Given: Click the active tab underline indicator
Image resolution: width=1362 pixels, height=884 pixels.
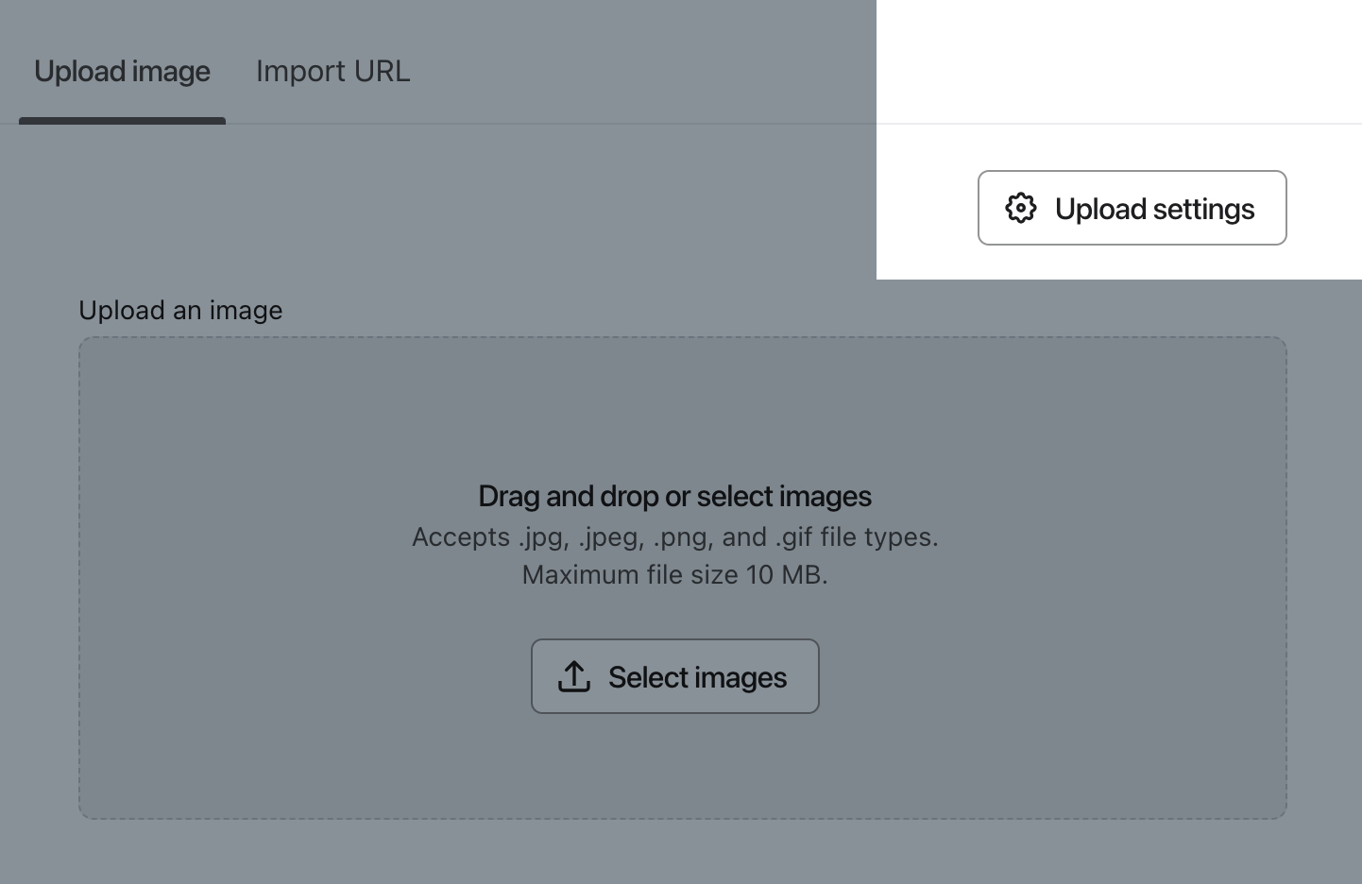Looking at the screenshot, I should 122,121.
